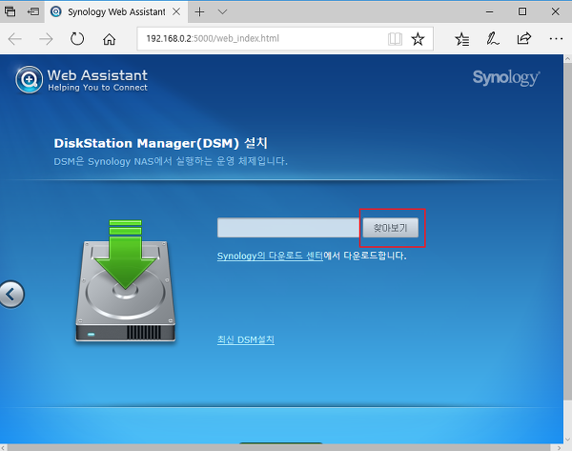The height and width of the screenshot is (451, 572).
Task: Minimize the browser window
Action: [490, 11]
